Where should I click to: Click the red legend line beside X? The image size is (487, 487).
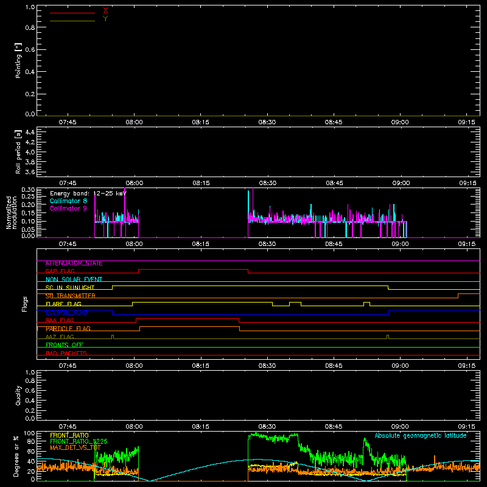[72, 13]
